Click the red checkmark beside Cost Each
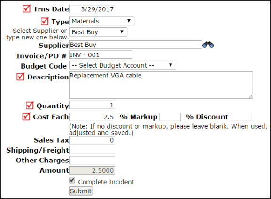This screenshot has height=199, width=271. [x=26, y=116]
